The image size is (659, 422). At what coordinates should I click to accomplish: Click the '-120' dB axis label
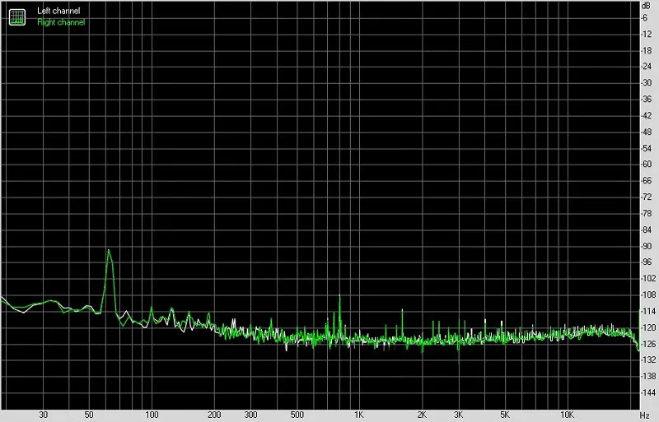(647, 327)
